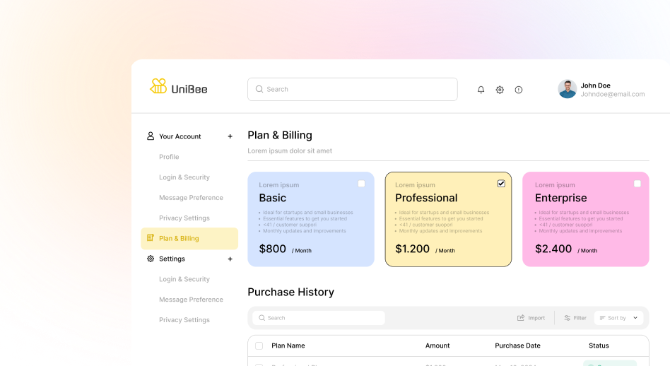This screenshot has width=670, height=366.
Task: Click the $800 price text
Action: [x=272, y=249]
